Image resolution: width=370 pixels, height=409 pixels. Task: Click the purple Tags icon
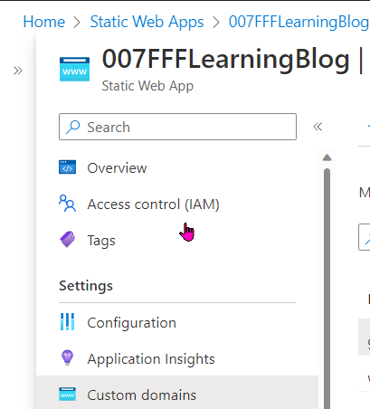67,240
